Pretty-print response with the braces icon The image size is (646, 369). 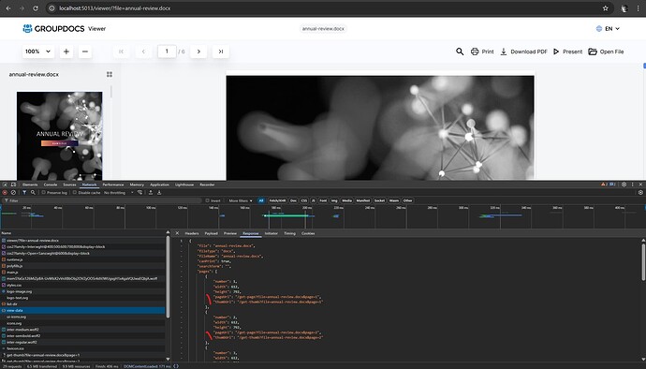176,366
